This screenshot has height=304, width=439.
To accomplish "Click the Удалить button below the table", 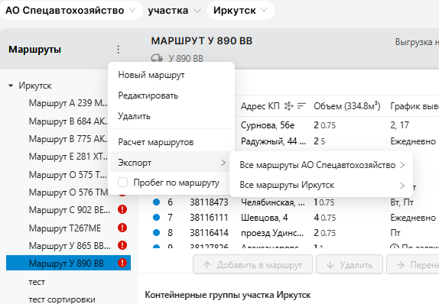I will 350,264.
